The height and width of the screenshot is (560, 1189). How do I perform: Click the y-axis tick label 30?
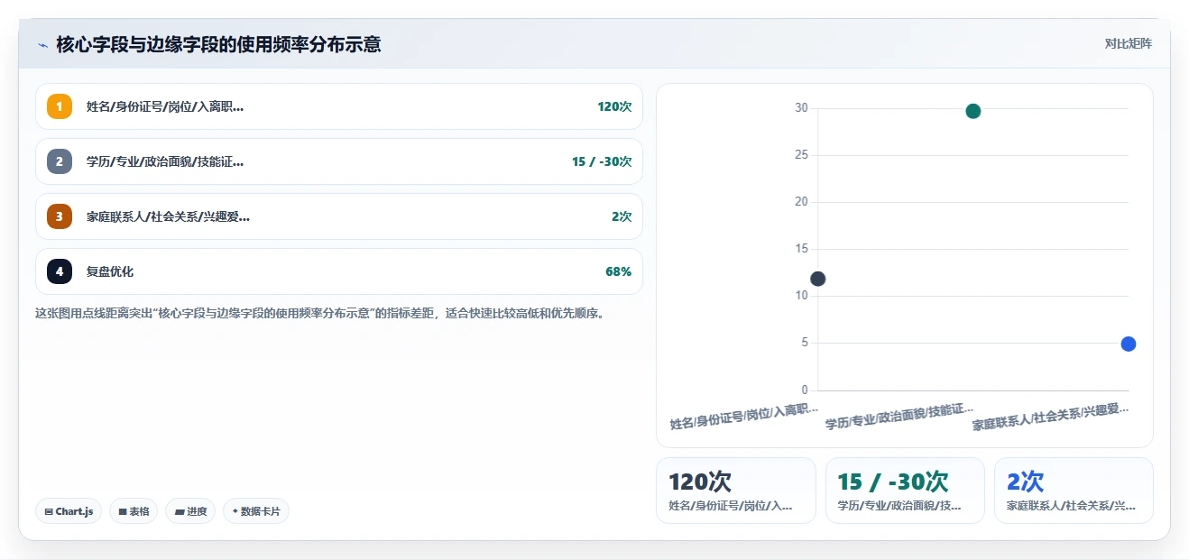point(801,108)
